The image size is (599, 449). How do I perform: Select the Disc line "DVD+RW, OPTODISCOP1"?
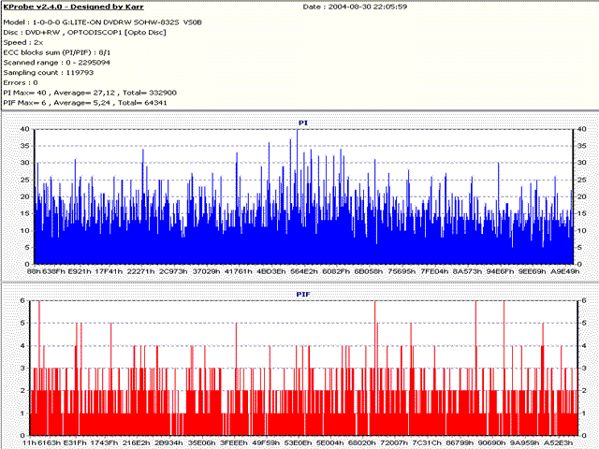84,33
